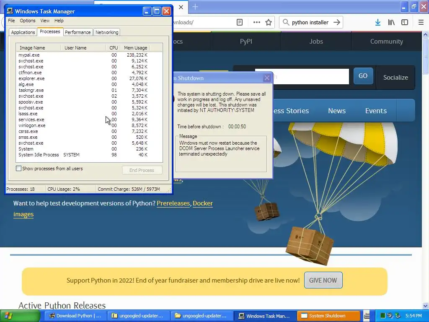Sort by User Name column header

coord(83,48)
